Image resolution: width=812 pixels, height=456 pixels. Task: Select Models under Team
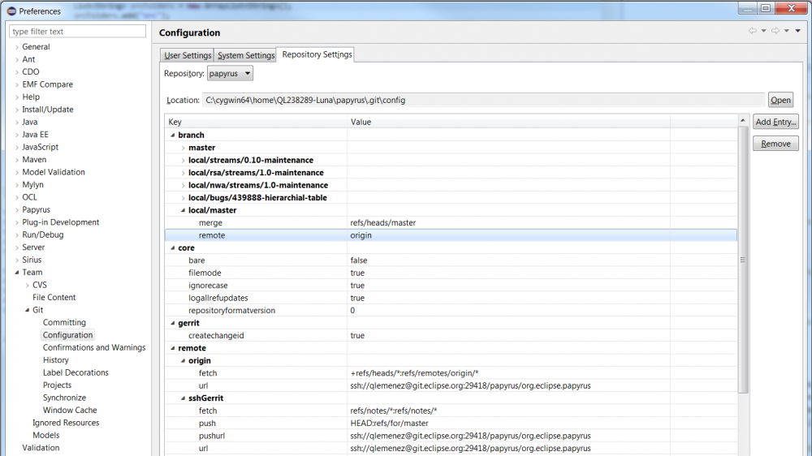click(46, 435)
